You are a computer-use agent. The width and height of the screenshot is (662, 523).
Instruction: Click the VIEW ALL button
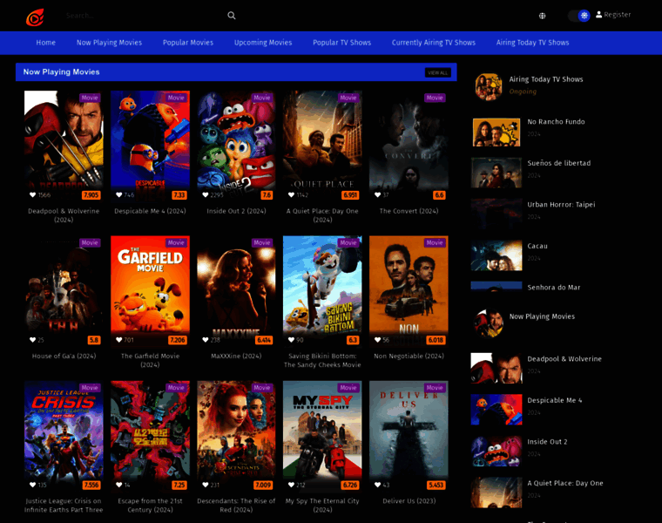click(x=437, y=72)
